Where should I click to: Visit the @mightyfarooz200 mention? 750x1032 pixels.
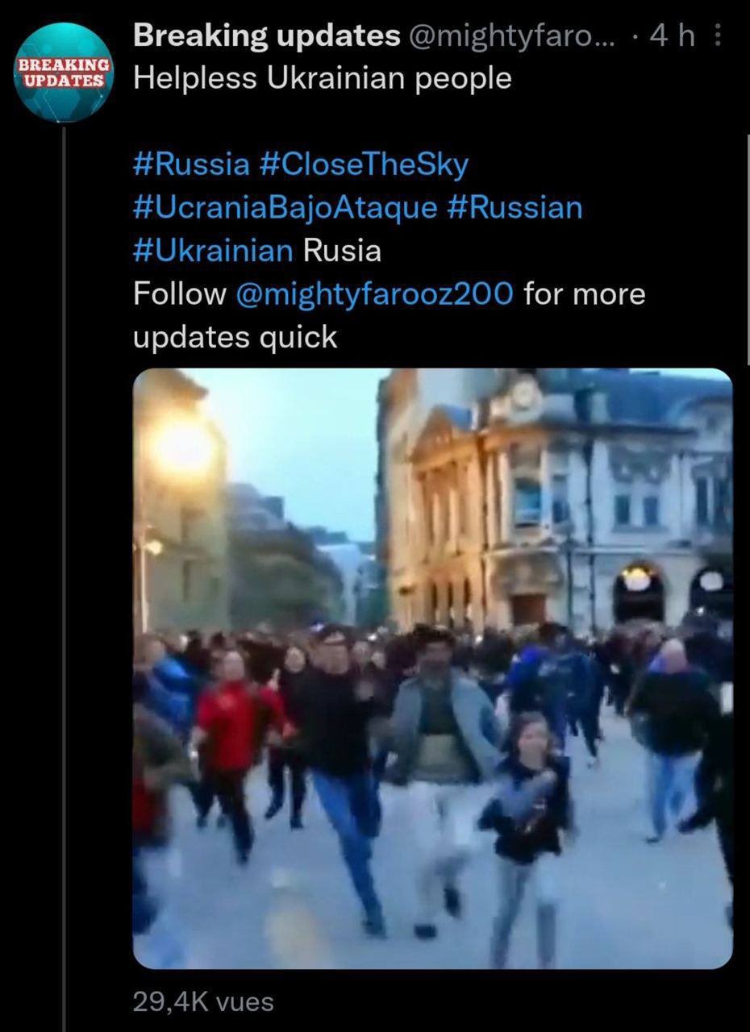(x=375, y=294)
